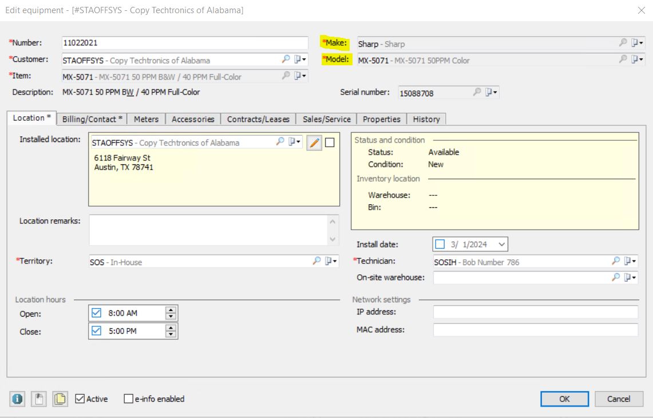Click the Technician field search magnifier
The image size is (653, 418).
616,261
